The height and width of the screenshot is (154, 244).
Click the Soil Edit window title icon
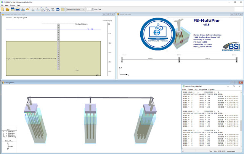[x=3, y=14]
